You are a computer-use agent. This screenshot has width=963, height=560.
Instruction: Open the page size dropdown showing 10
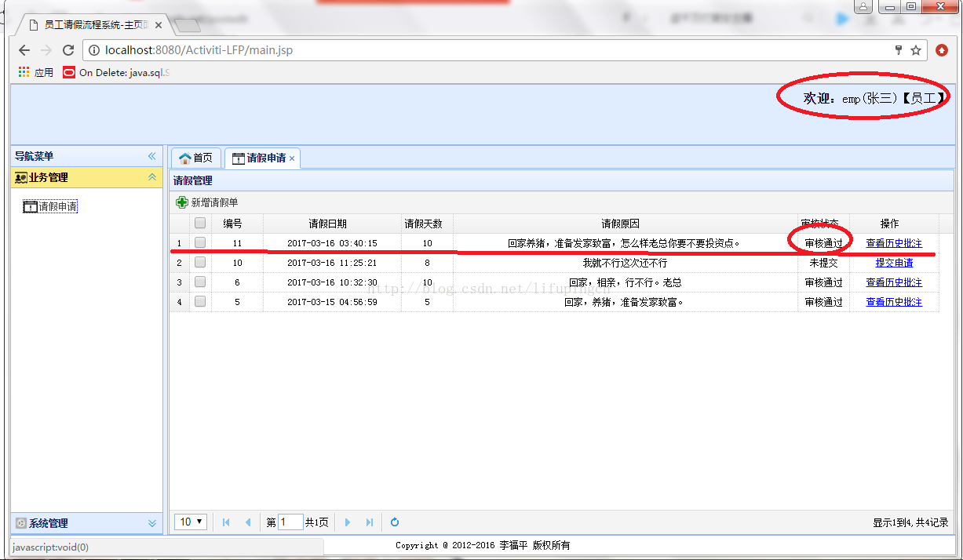191,522
